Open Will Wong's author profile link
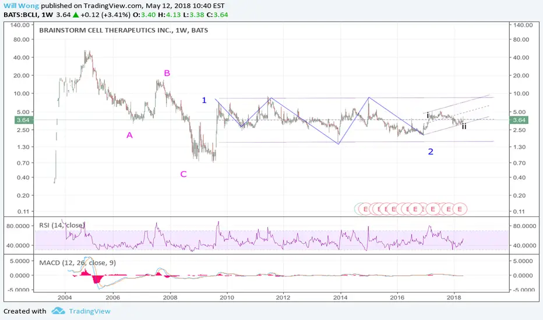This screenshot has width=543, height=320. tap(21, 6)
